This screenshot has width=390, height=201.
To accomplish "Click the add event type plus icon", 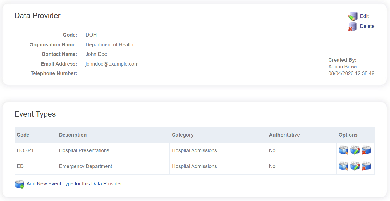I will pyautogui.click(x=20, y=184).
